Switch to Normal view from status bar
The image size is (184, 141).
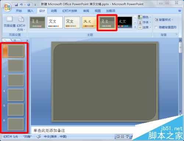118,137
